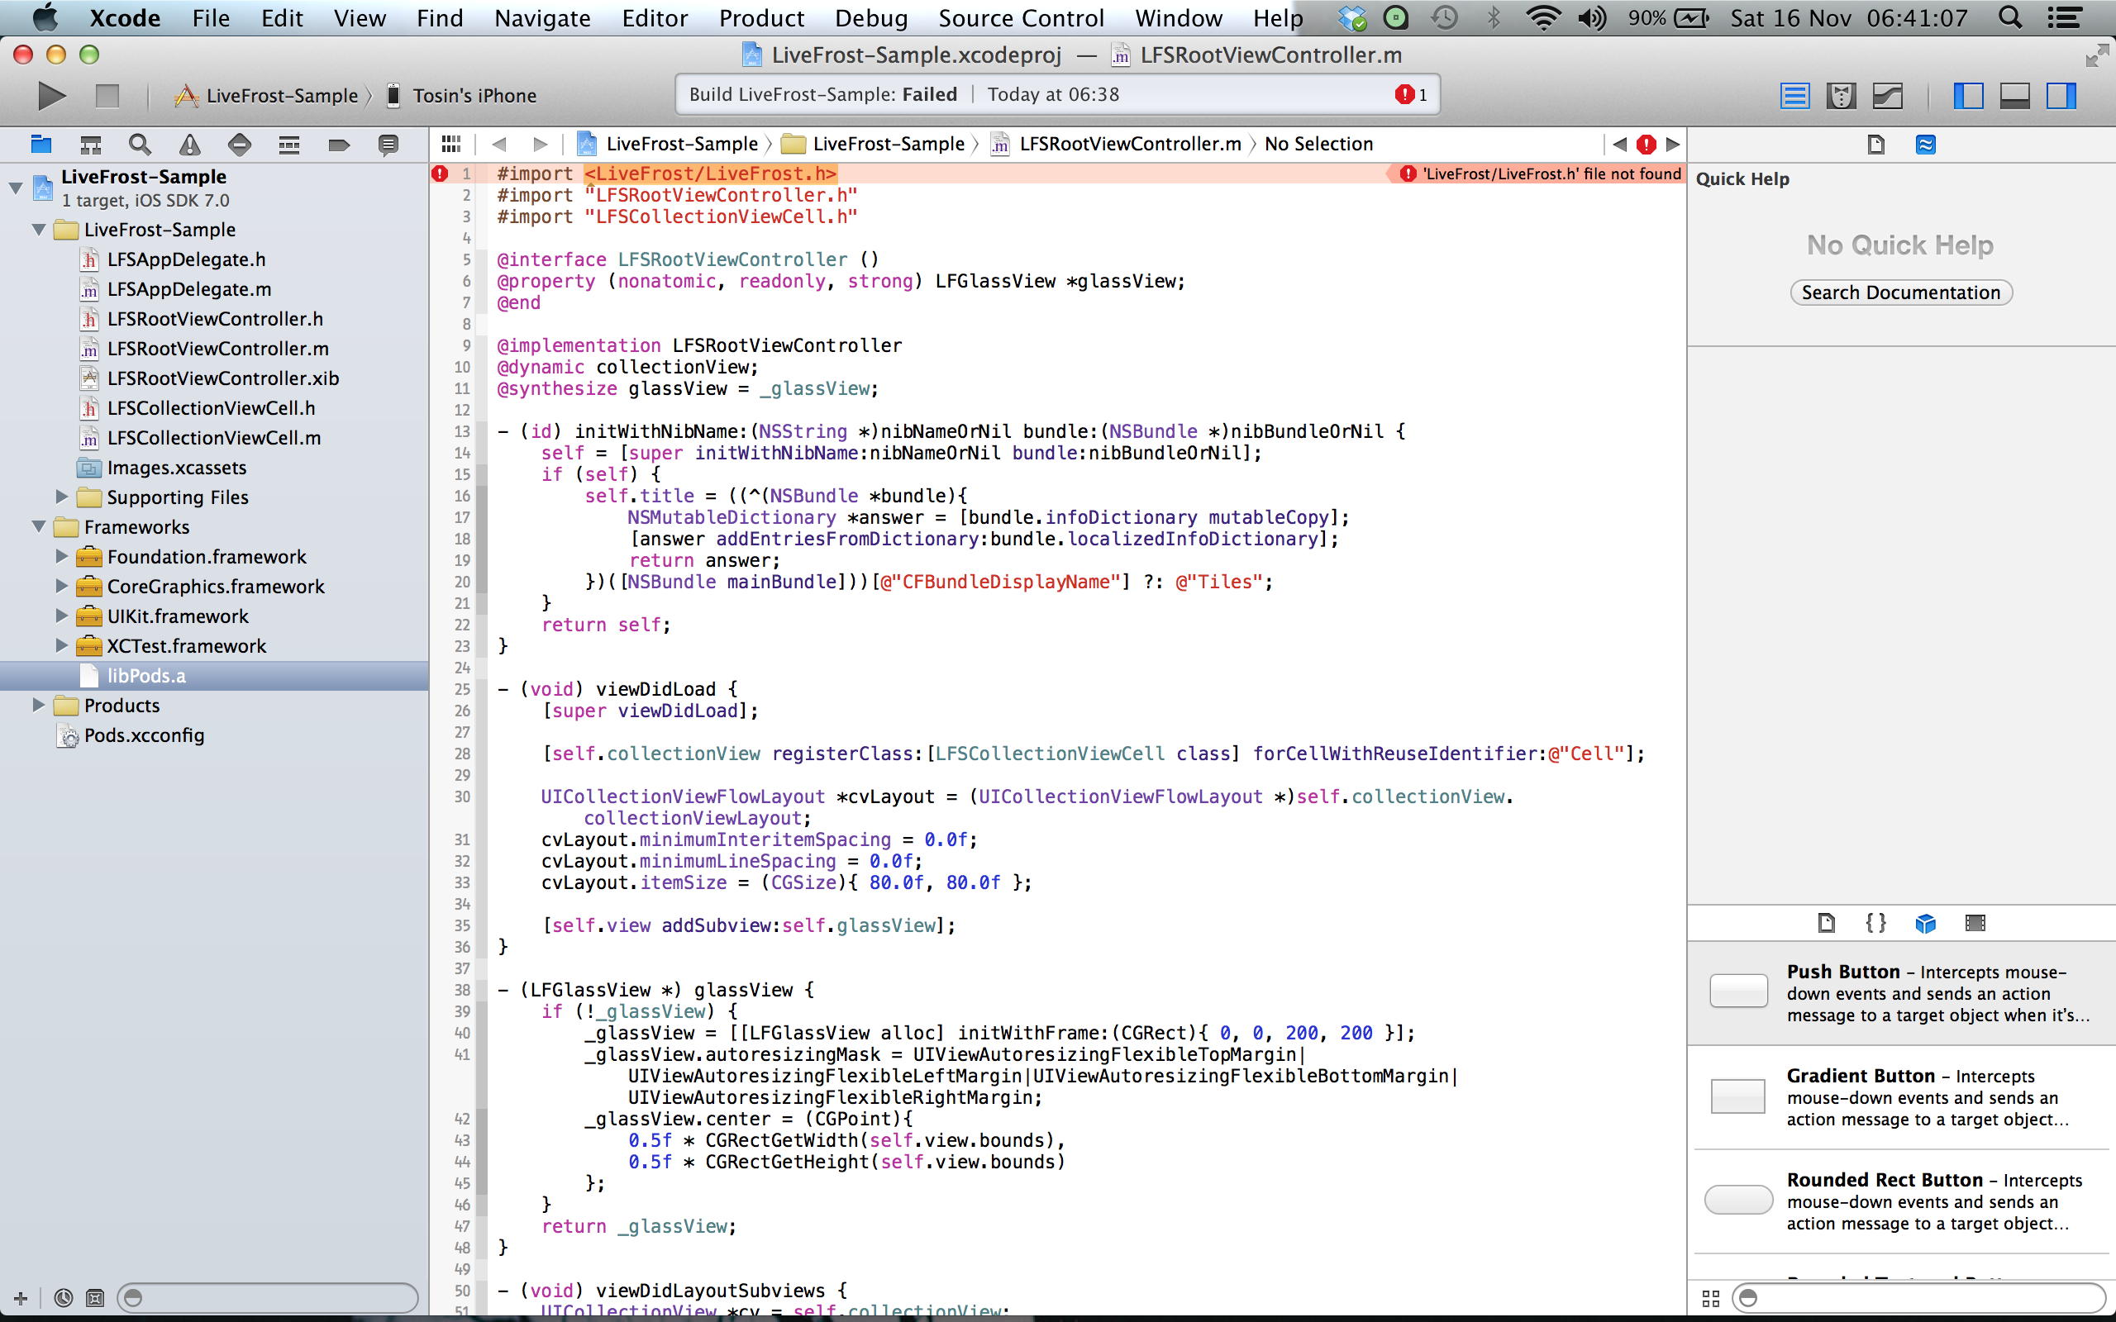
Task: Jump to next issue arrow
Action: 1673,145
